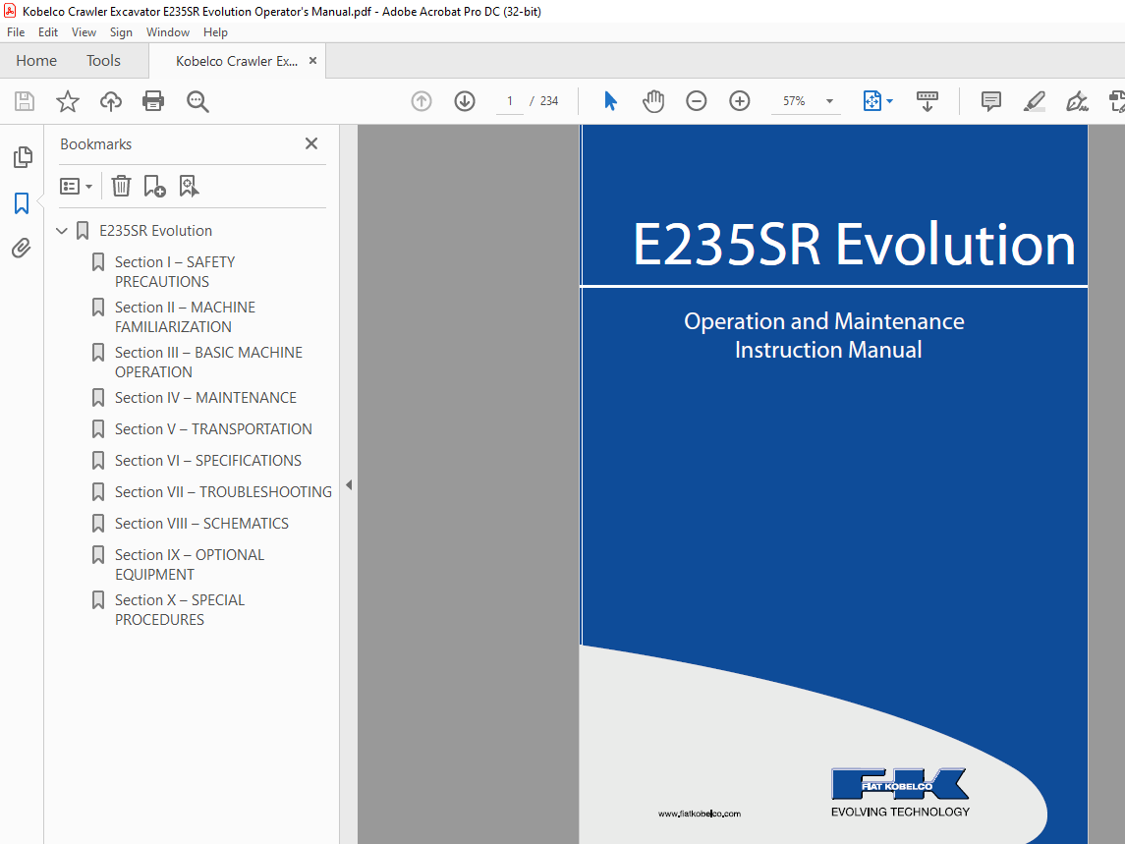
Task: Click the zoom out minus icon
Action: tap(697, 101)
